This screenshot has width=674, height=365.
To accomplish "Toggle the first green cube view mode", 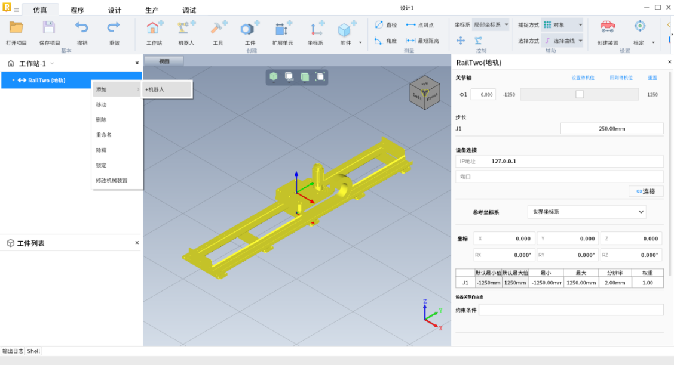I will (x=274, y=76).
